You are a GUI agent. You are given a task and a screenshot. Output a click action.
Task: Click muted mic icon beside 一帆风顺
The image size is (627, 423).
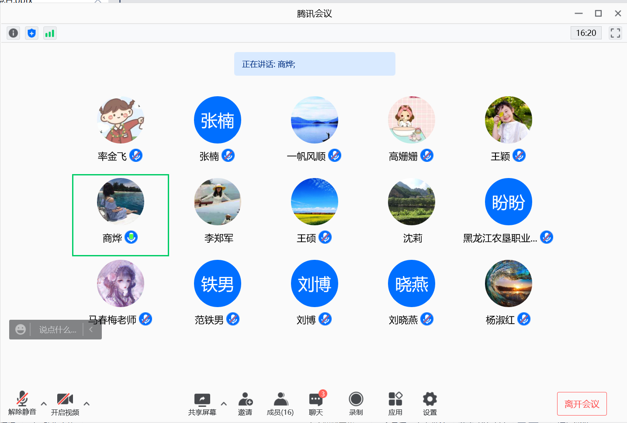tap(335, 155)
